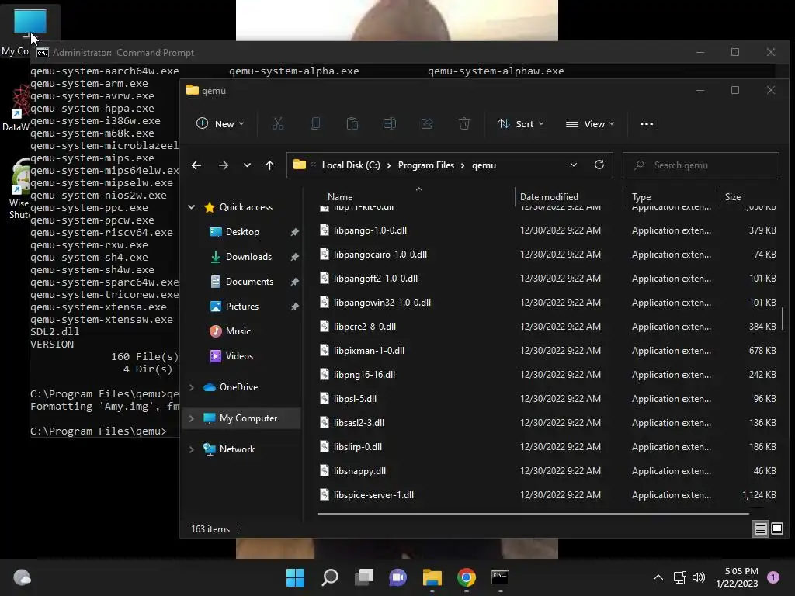
Task: Select My Computer desktop icon
Action: pyautogui.click(x=30, y=30)
